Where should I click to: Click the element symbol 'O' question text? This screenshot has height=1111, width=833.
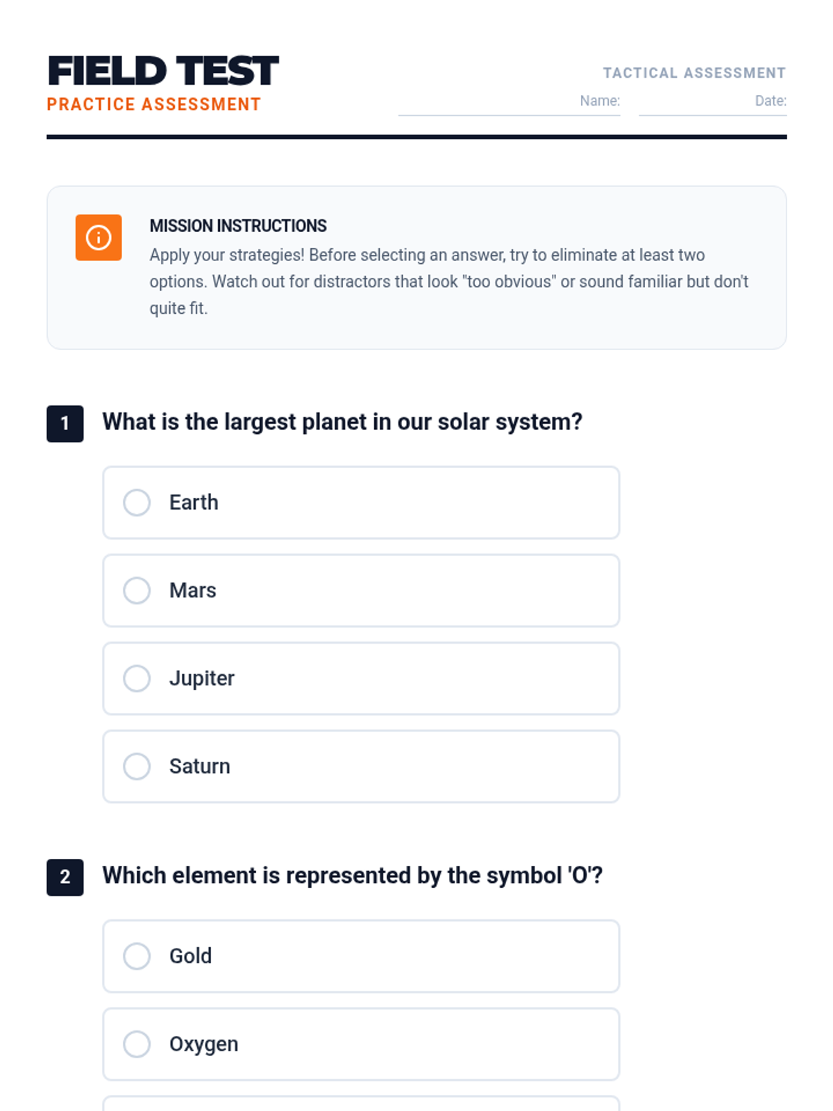coord(352,876)
